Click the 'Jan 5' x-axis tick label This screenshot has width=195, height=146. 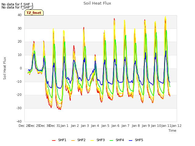[105, 126]
